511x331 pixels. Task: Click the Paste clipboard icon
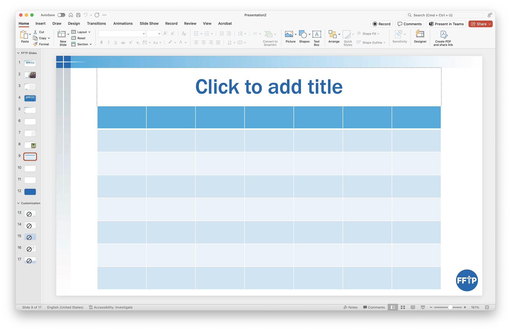click(x=24, y=34)
